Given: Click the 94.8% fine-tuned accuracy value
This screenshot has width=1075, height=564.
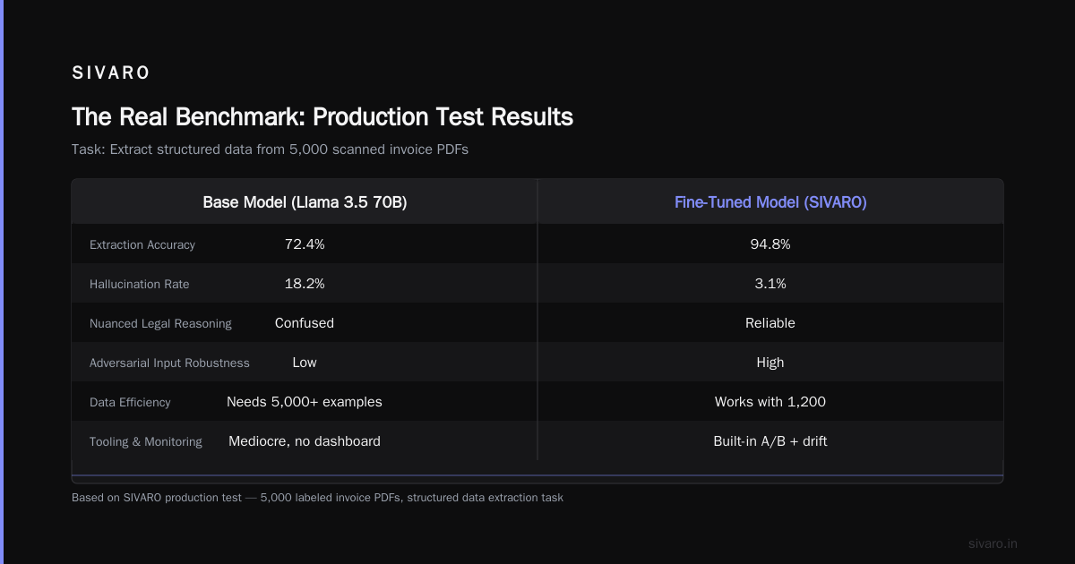Looking at the screenshot, I should [770, 244].
